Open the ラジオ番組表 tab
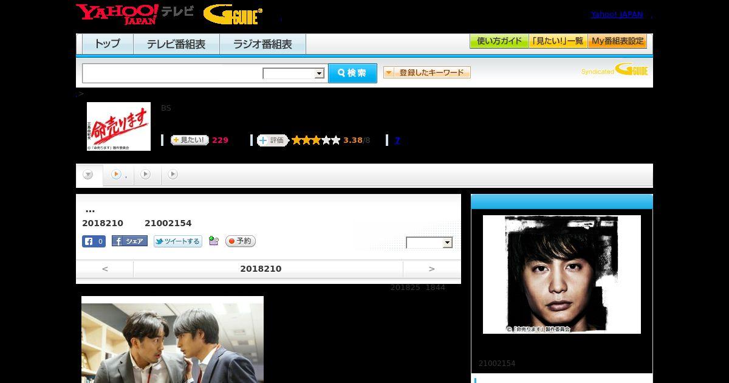This screenshot has height=383, width=729. (262, 44)
